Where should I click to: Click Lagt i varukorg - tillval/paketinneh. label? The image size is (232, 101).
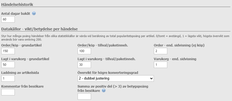click(x=107, y=59)
